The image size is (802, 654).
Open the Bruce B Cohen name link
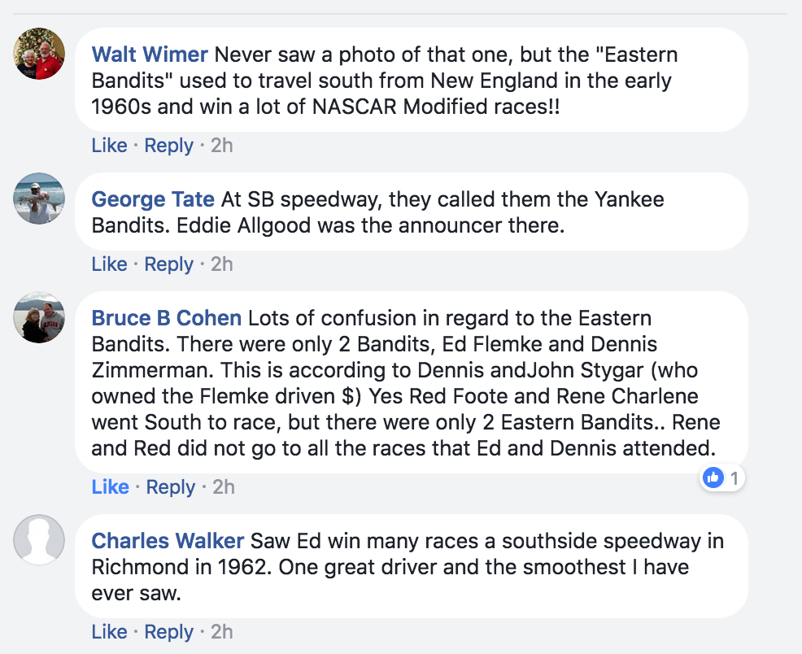[167, 318]
